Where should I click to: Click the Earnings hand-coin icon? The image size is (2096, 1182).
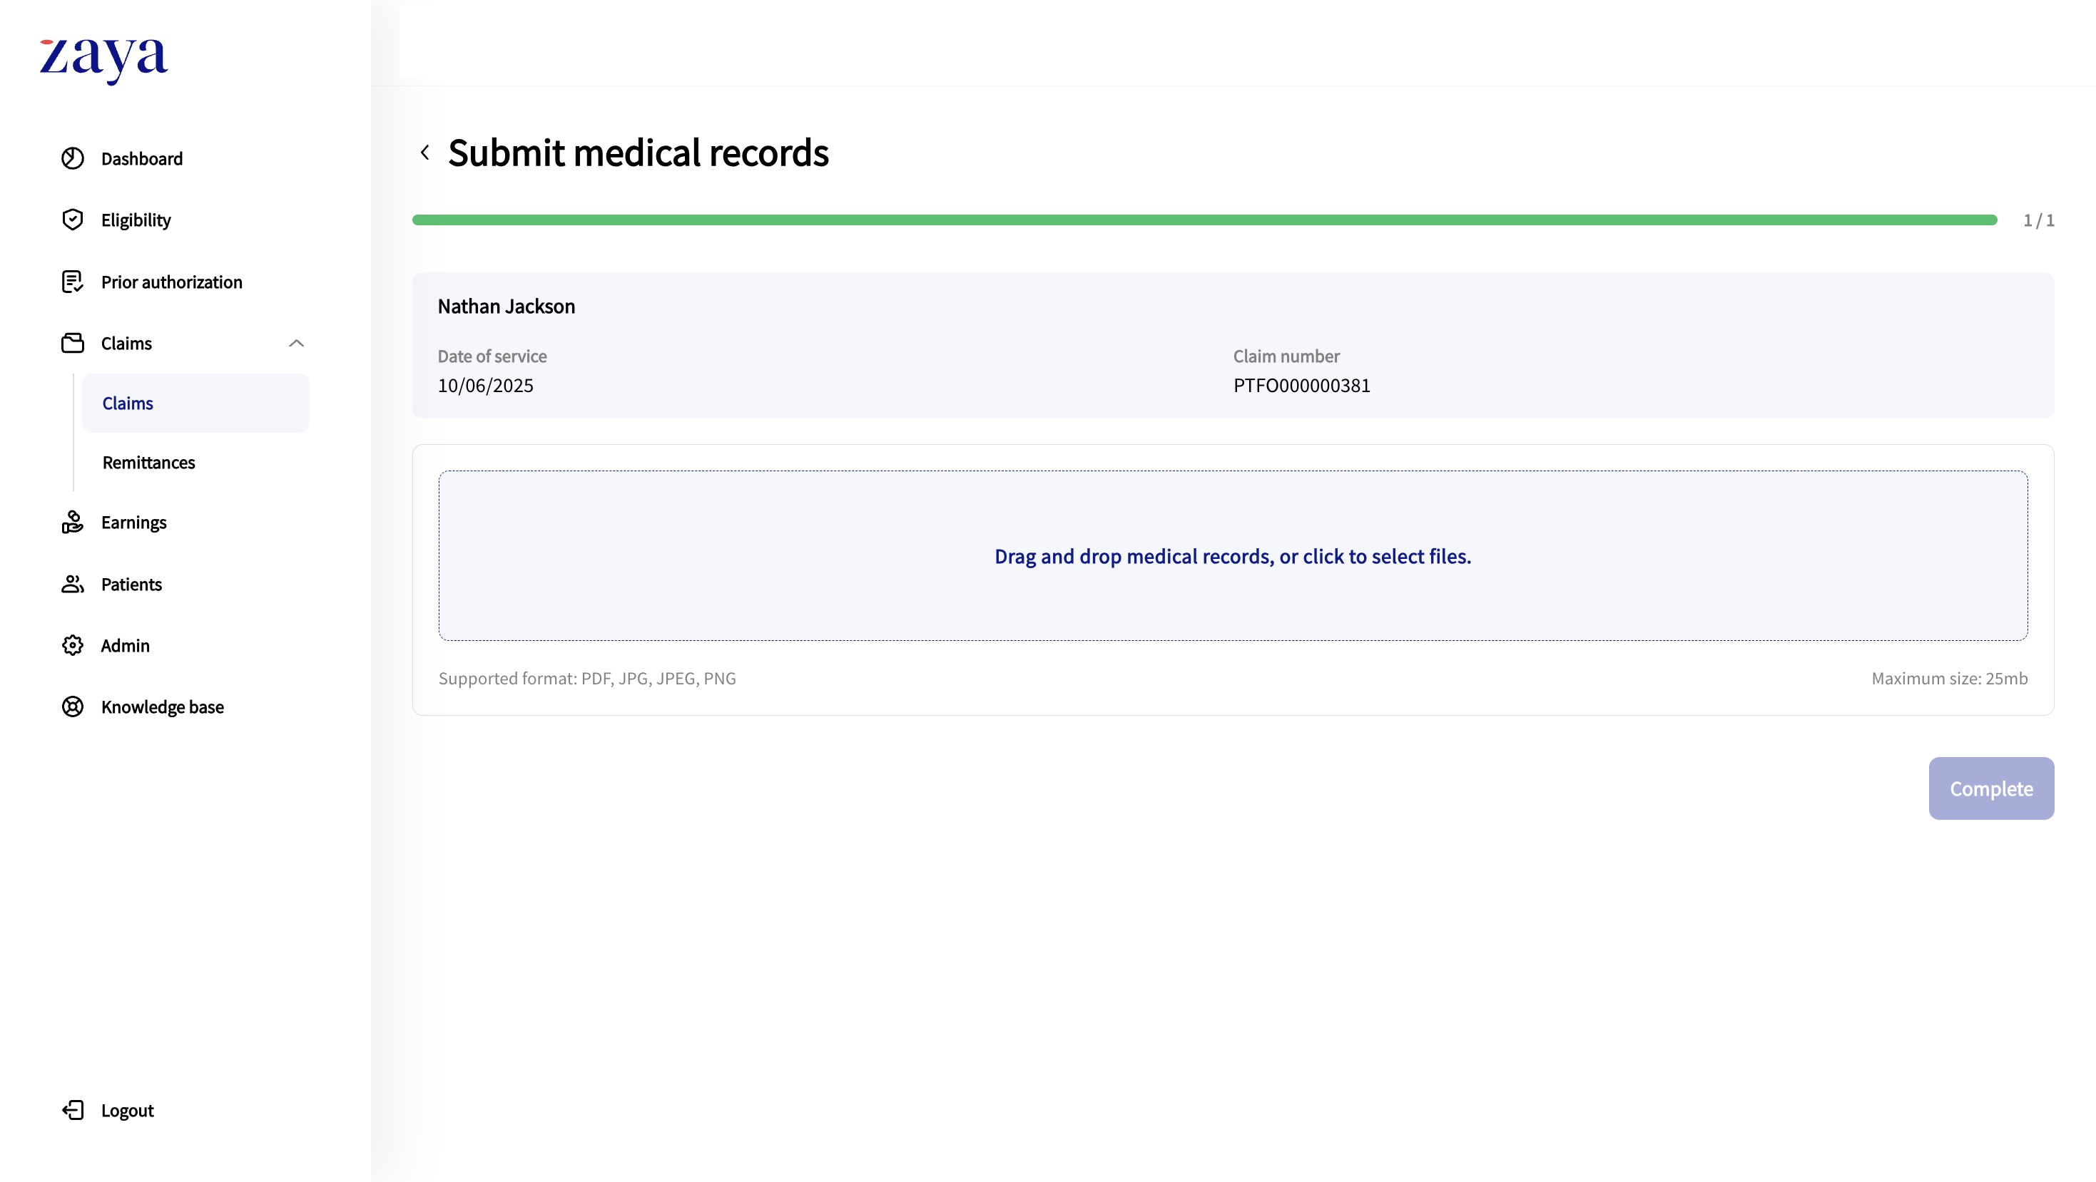click(73, 522)
